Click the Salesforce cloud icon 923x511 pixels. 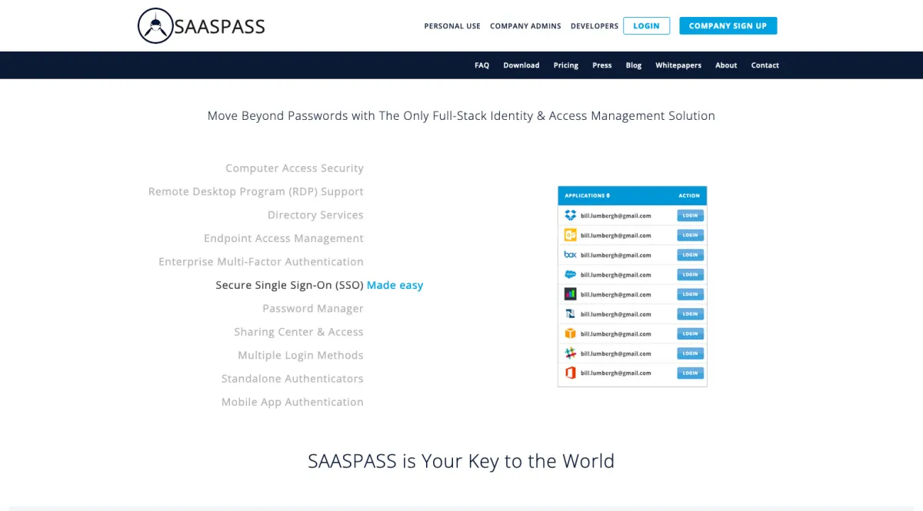[x=570, y=274]
